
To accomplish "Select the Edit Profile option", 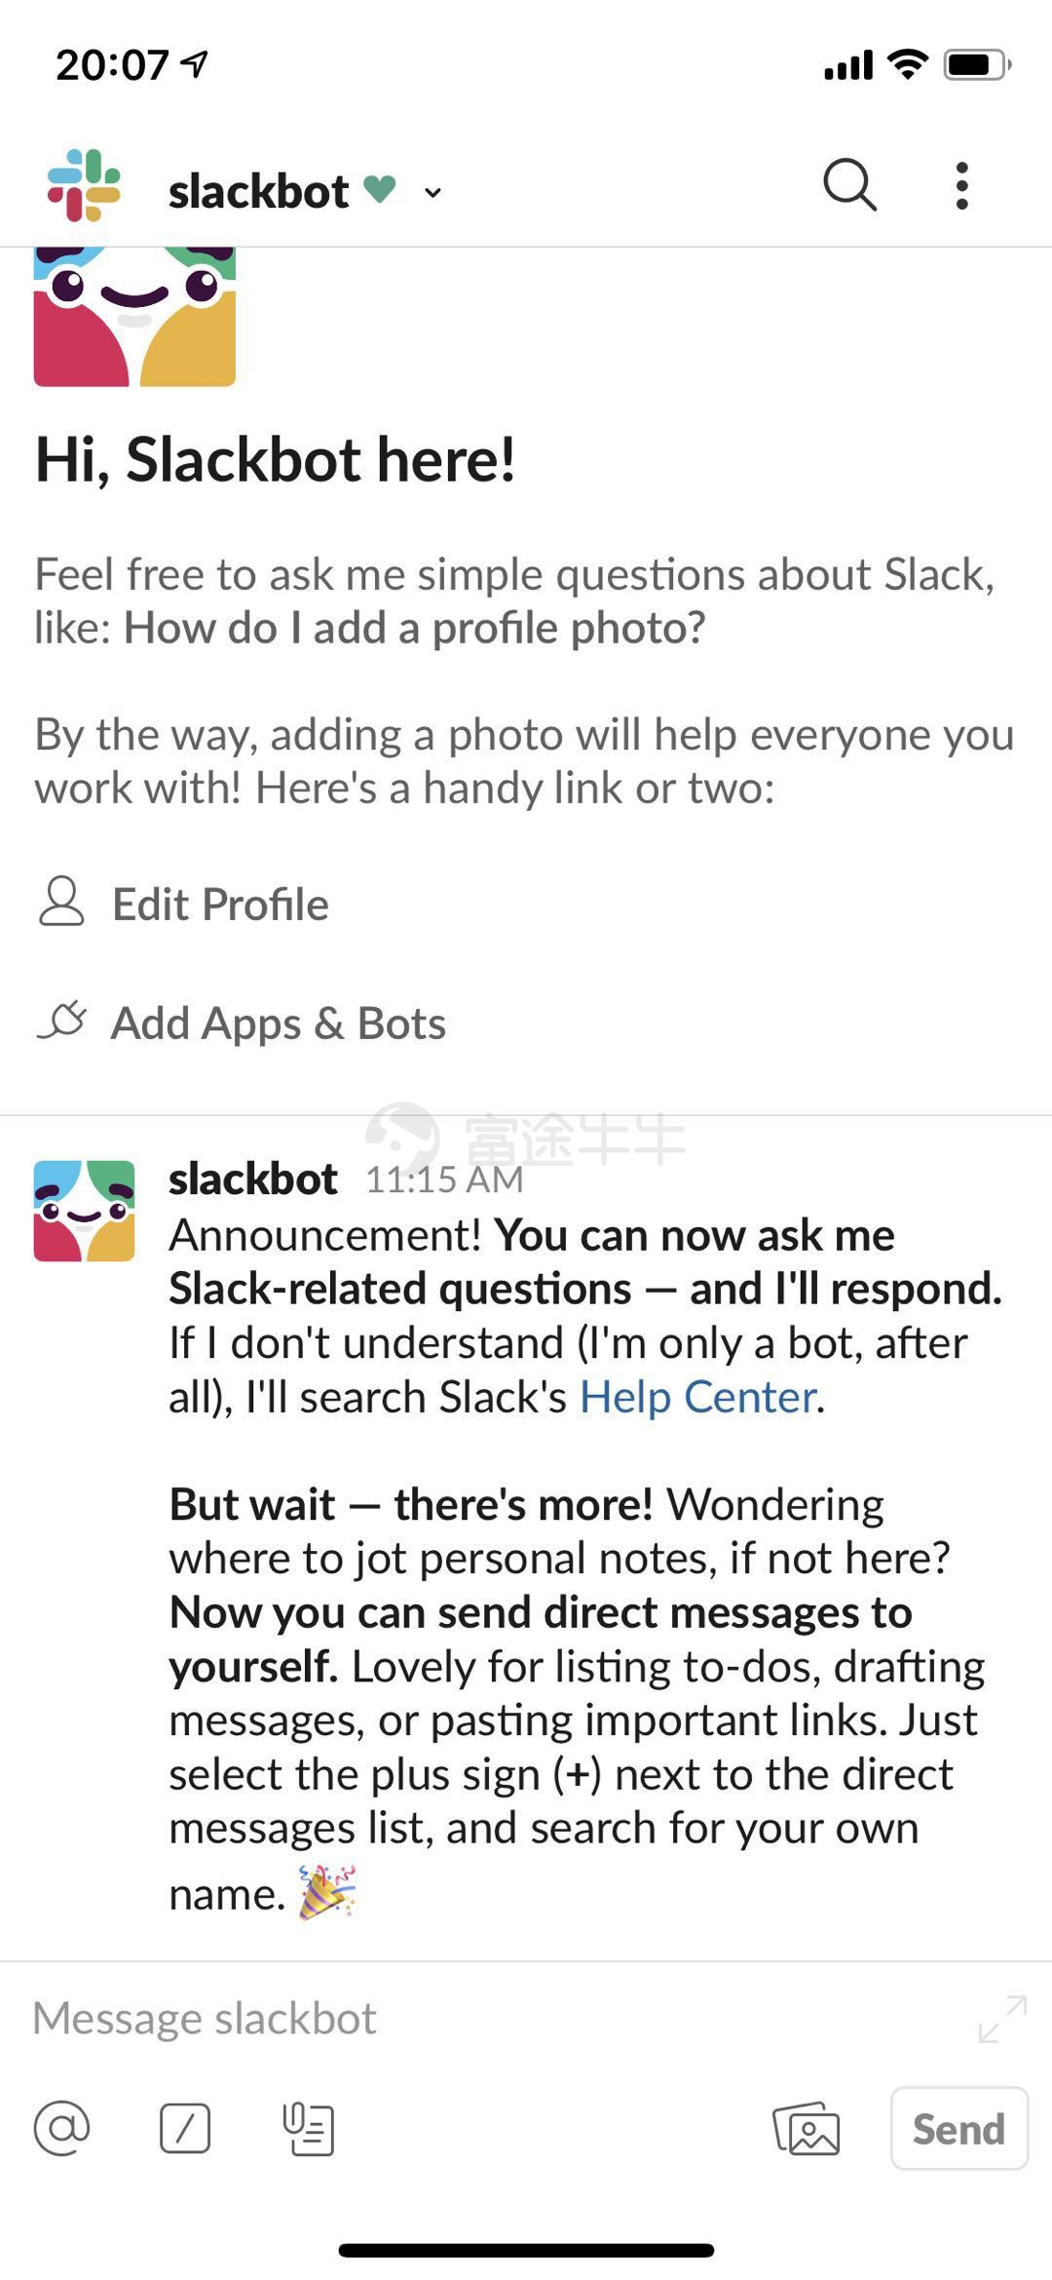I will 219,904.
